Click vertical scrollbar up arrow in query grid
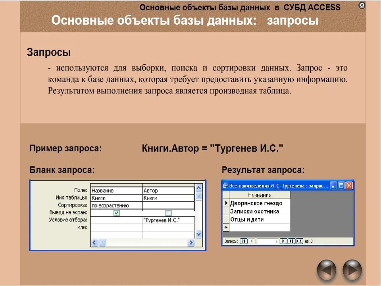381x286 pixels. coord(198,188)
